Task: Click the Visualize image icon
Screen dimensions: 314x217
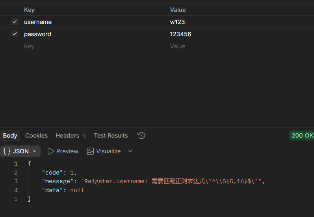Action: pyautogui.click(x=90, y=151)
